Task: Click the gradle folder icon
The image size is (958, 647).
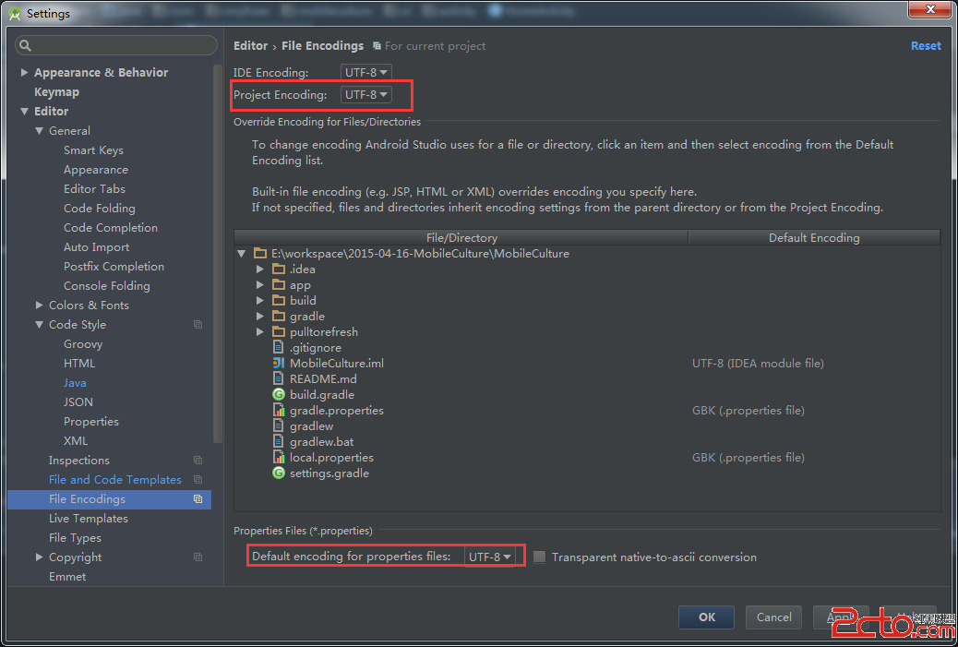Action: pos(279,316)
